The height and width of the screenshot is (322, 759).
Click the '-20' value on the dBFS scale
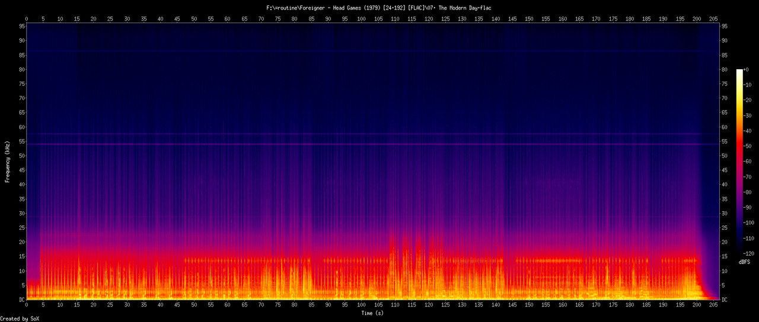coord(747,101)
